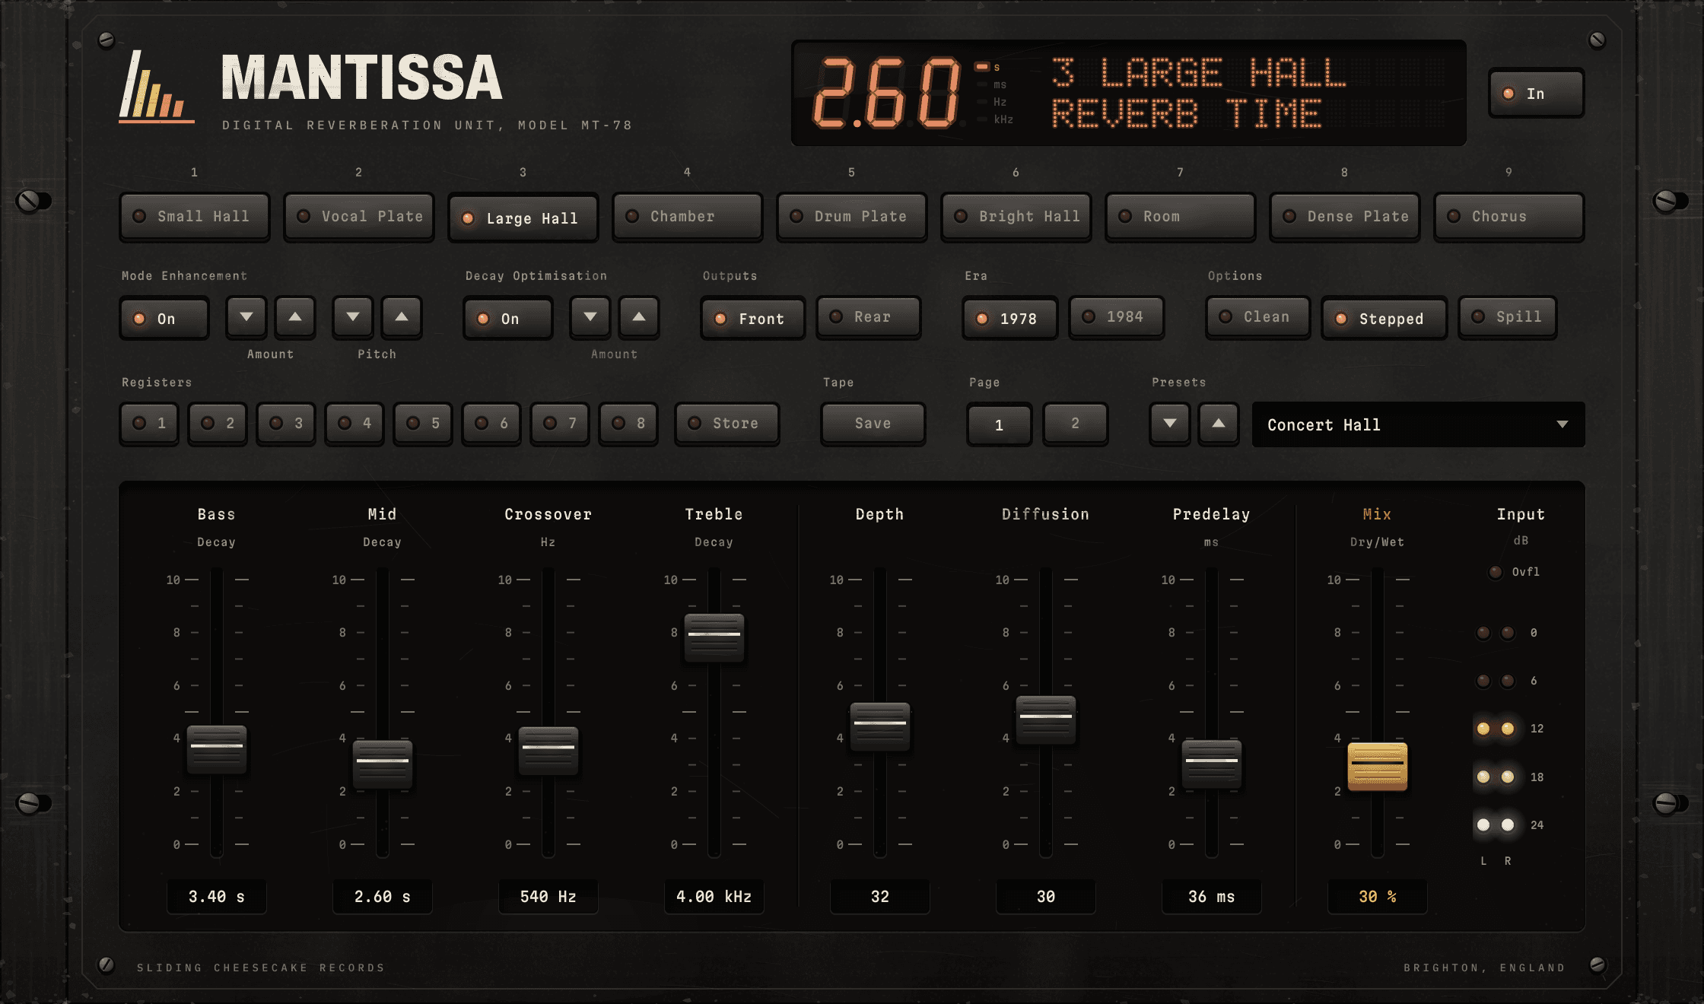Select the 1978 era
Image resolution: width=1704 pixels, height=1004 pixels.
(x=1010, y=318)
